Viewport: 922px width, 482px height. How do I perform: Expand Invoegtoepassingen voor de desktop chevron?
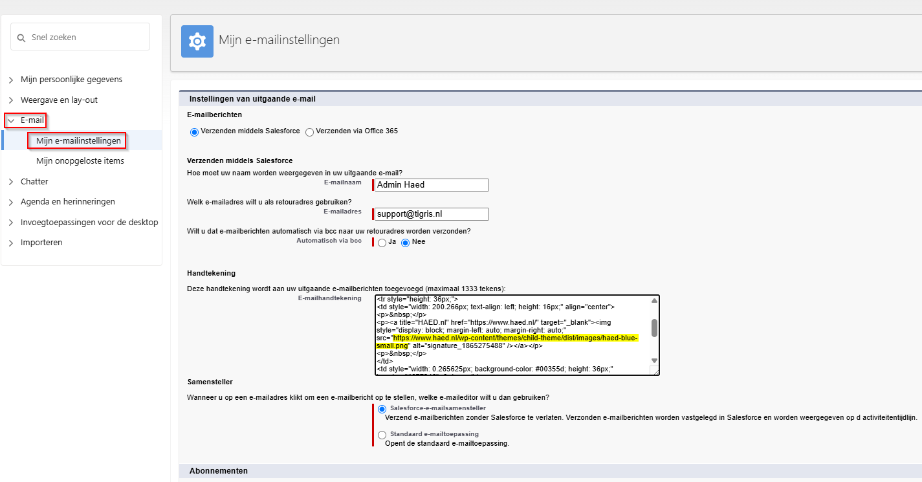[x=11, y=223]
